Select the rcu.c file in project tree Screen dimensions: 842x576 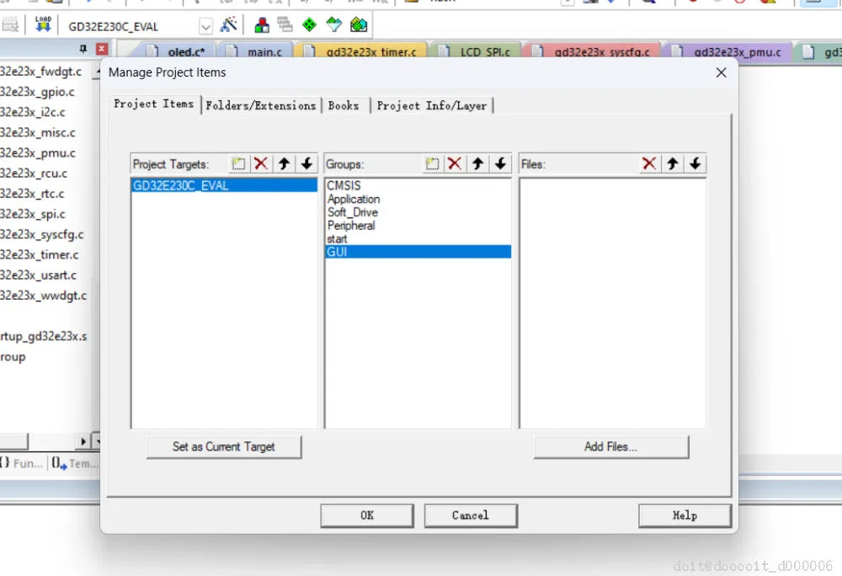pos(34,173)
